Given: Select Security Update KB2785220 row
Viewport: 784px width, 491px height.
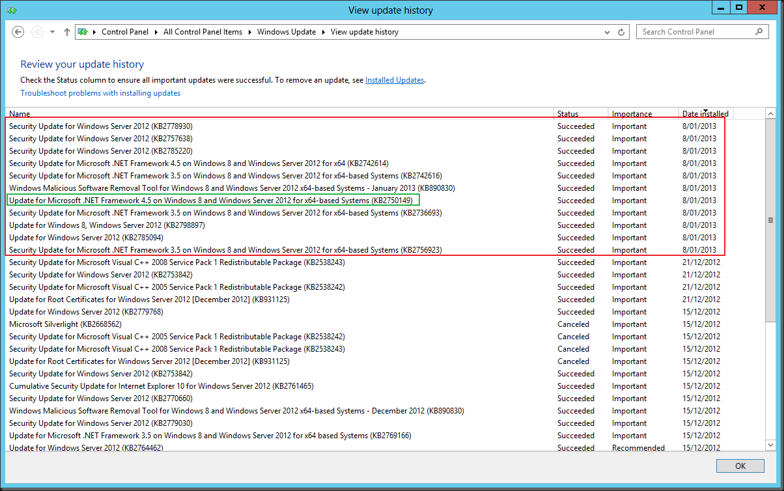Looking at the screenshot, I should click(384, 151).
